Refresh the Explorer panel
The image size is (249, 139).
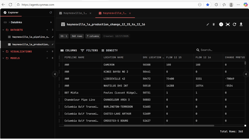(51, 13)
